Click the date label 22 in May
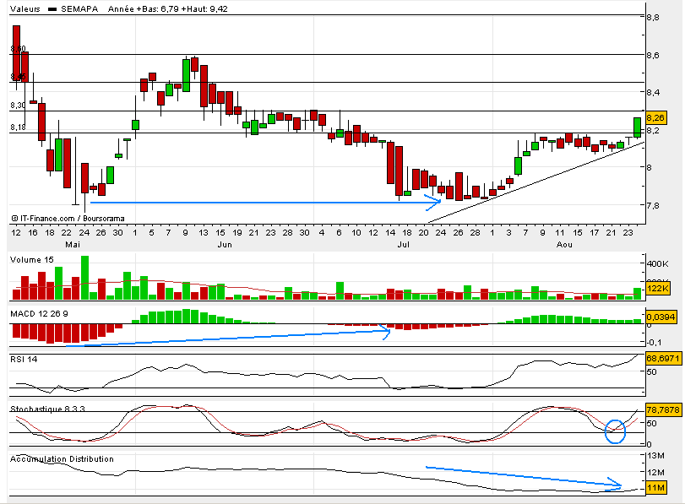685x504 pixels. click(x=66, y=232)
